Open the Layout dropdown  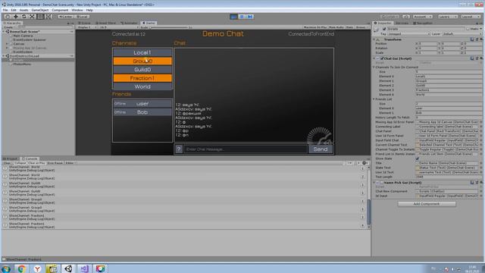471,17
